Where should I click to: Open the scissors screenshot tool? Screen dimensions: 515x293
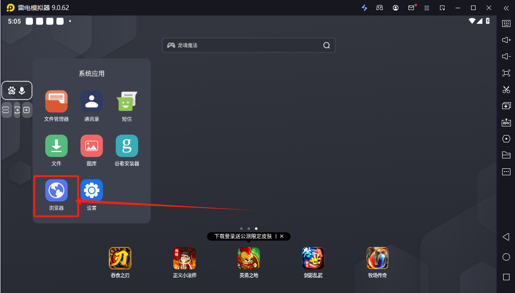click(506, 89)
